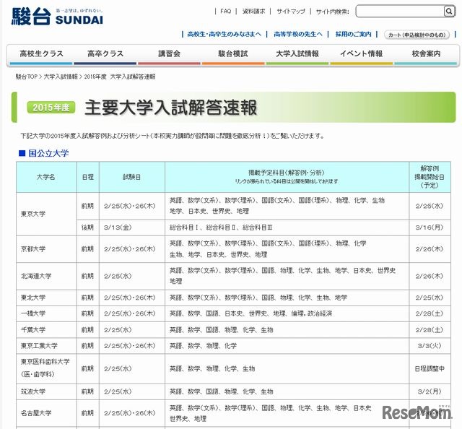Click 英語、数学、物理、化学 subjects for 東京工業大学
The width and height of the screenshot is (462, 429).
287,346
